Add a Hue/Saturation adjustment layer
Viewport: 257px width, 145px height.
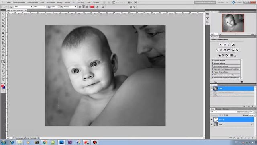point(221,50)
